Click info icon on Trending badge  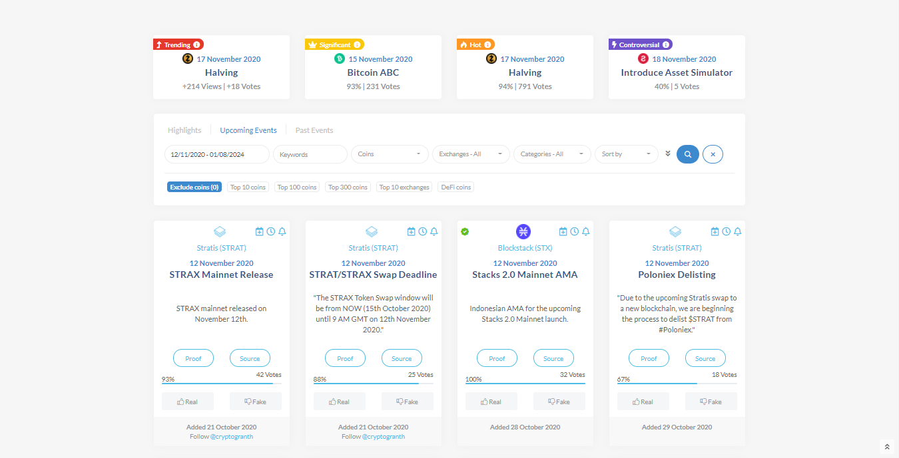(x=197, y=45)
